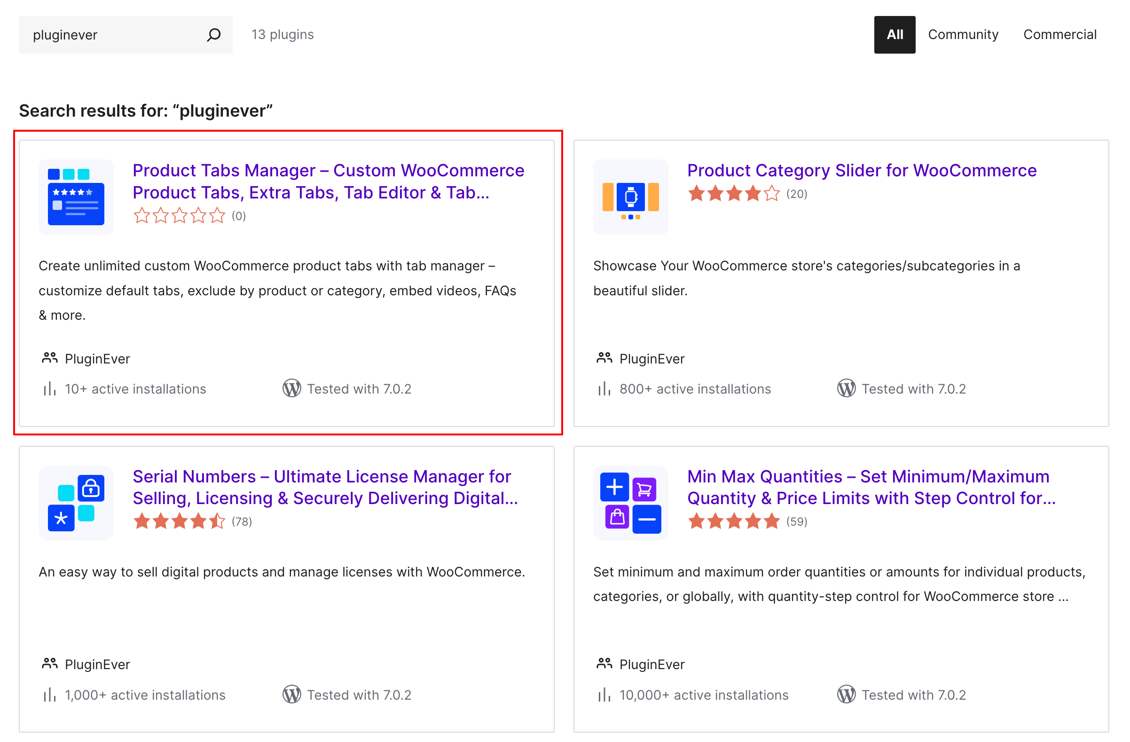Image resolution: width=1130 pixels, height=742 pixels.
Task: Open the Min Max Quantities plugin icon
Action: 630,503
